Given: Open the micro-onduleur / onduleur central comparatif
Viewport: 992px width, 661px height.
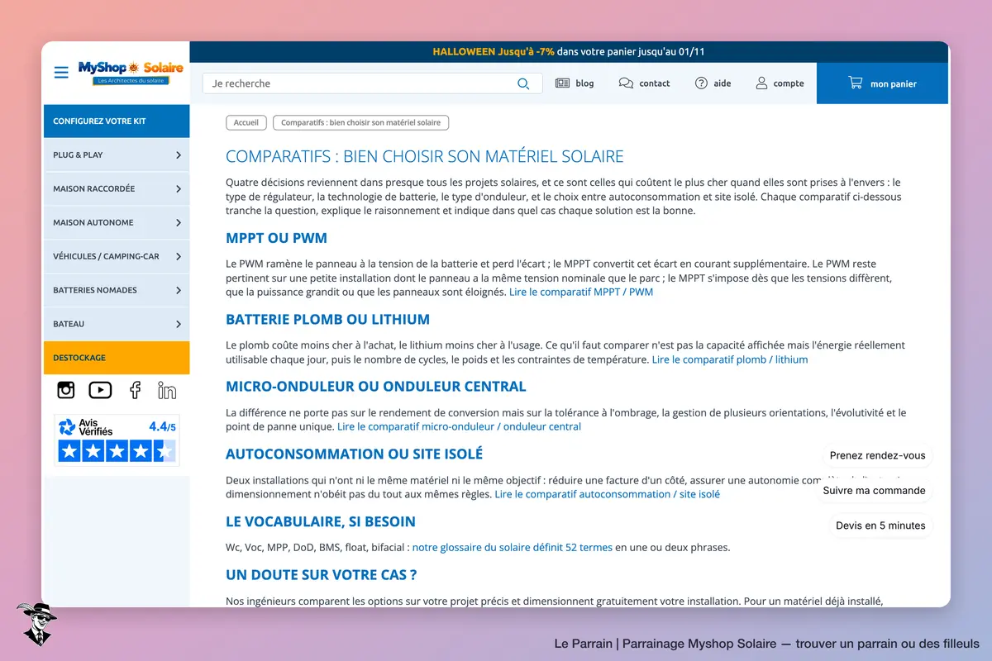Looking at the screenshot, I should (459, 426).
